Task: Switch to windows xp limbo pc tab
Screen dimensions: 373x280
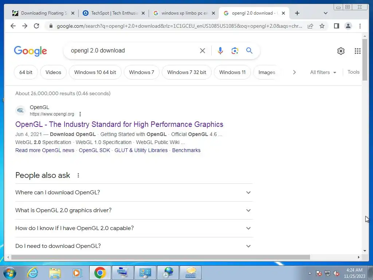Action: pyautogui.click(x=184, y=13)
